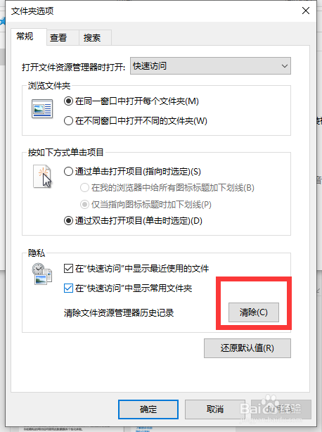This screenshot has height=432, width=322.
Task: Close the 文件夹选项 dialog
Action: pyautogui.click(x=306, y=11)
